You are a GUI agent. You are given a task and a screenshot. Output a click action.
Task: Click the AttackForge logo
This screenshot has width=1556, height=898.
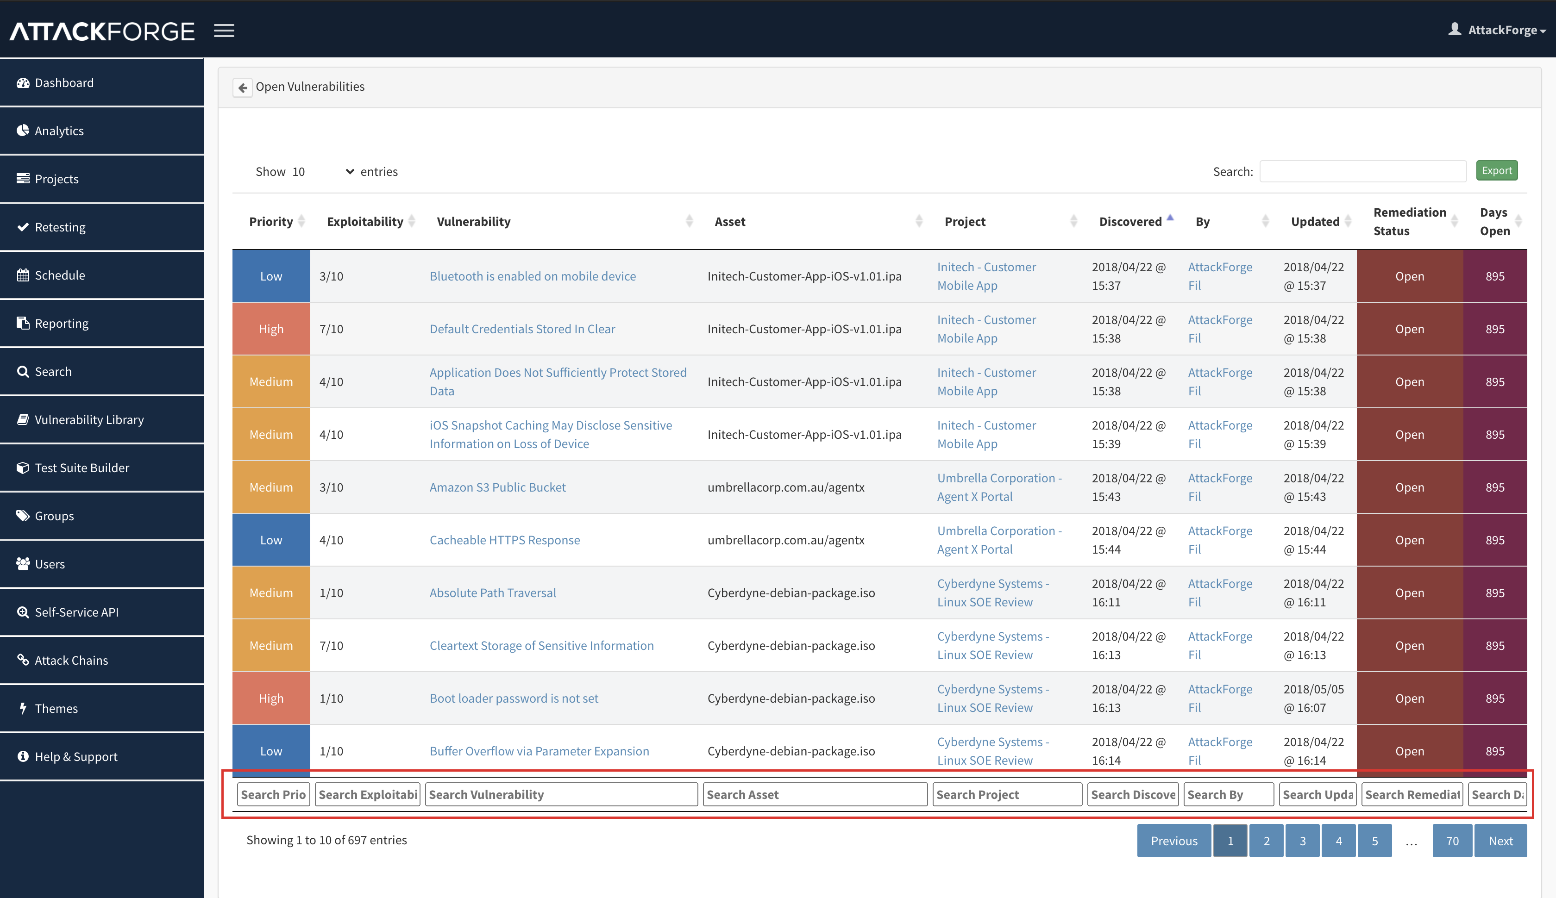click(x=102, y=31)
